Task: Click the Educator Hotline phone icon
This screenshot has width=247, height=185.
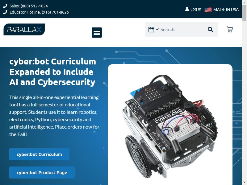Action: (x=5, y=12)
